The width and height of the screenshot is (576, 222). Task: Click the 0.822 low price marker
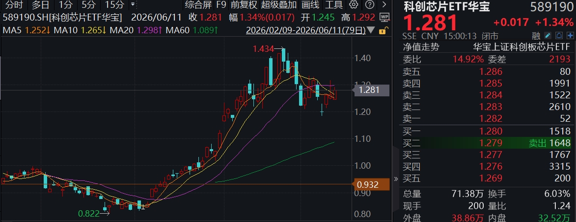pos(89,214)
